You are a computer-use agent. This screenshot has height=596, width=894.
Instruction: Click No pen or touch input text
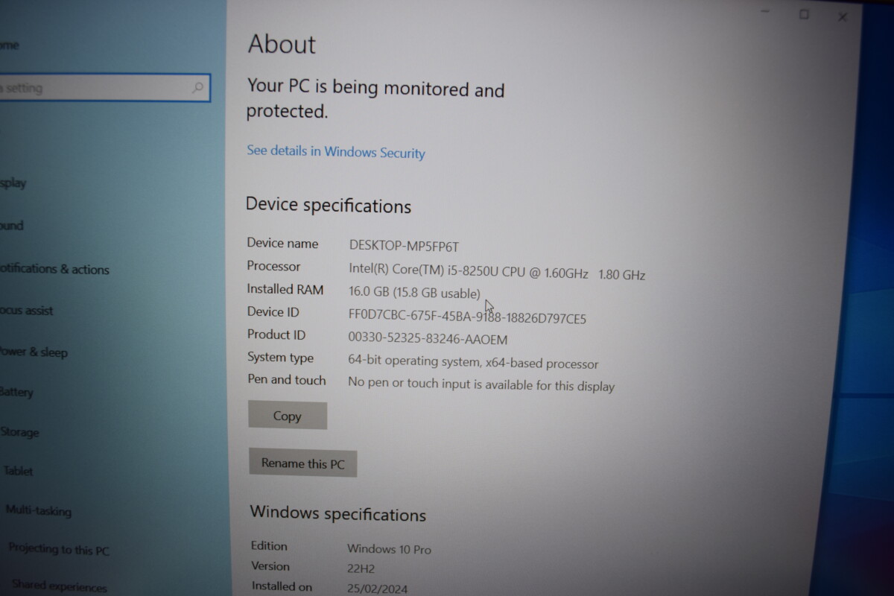click(481, 384)
